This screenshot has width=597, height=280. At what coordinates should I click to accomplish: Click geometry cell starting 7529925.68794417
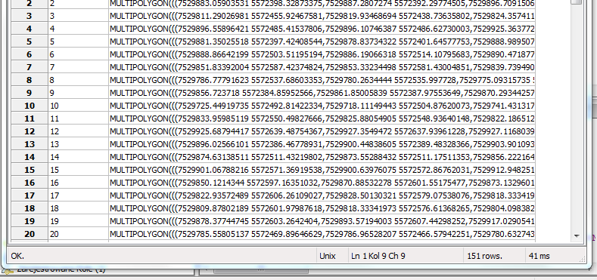(322, 131)
